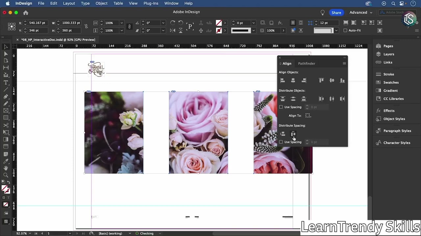
Task: Click the Flip horizontal icon
Action: pyautogui.click(x=173, y=30)
